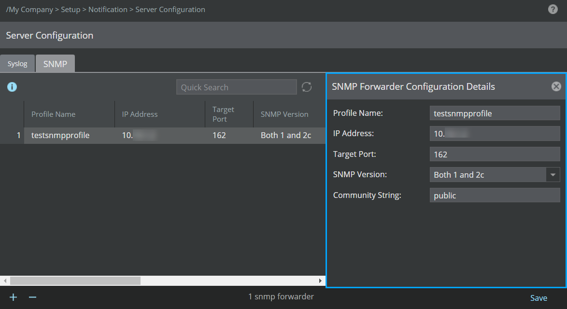Click the table row IP address cell
Screen dimensions: 567x309
[160, 136]
